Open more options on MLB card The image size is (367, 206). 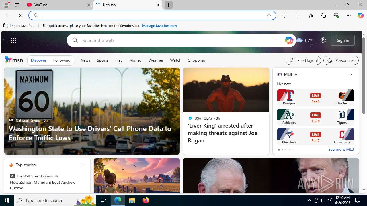(350, 74)
